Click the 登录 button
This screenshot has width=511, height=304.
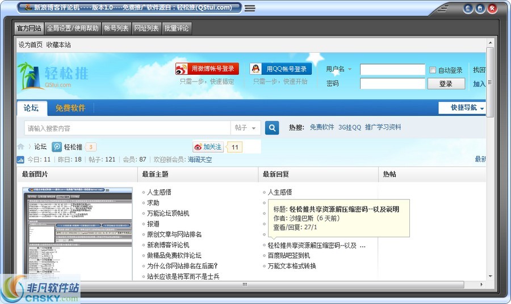tap(446, 84)
